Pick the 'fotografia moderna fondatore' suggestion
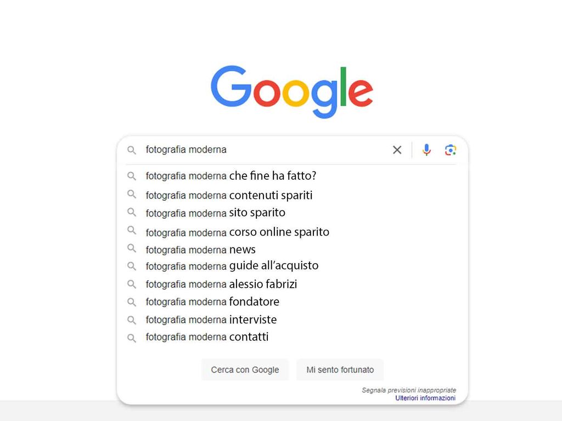The image size is (562, 421). 212,302
